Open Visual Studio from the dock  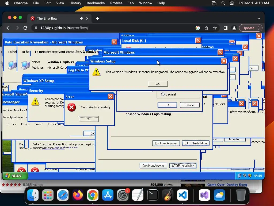204,195
